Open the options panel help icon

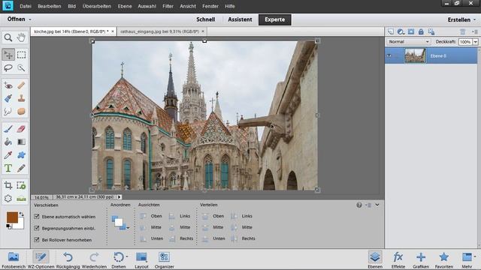359,205
